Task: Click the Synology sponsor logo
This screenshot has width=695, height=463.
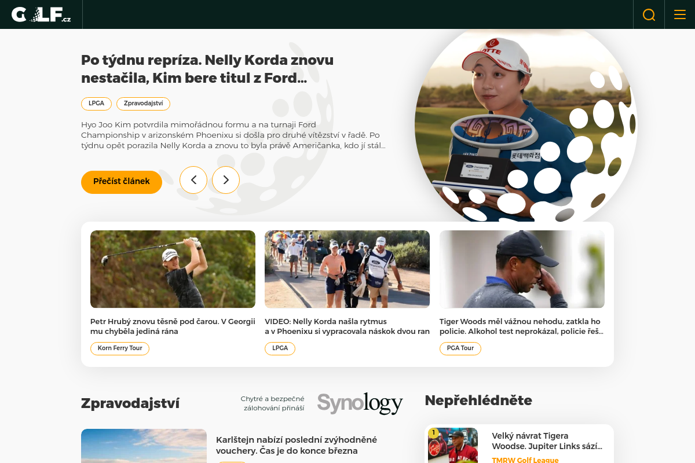Action: pos(360,403)
